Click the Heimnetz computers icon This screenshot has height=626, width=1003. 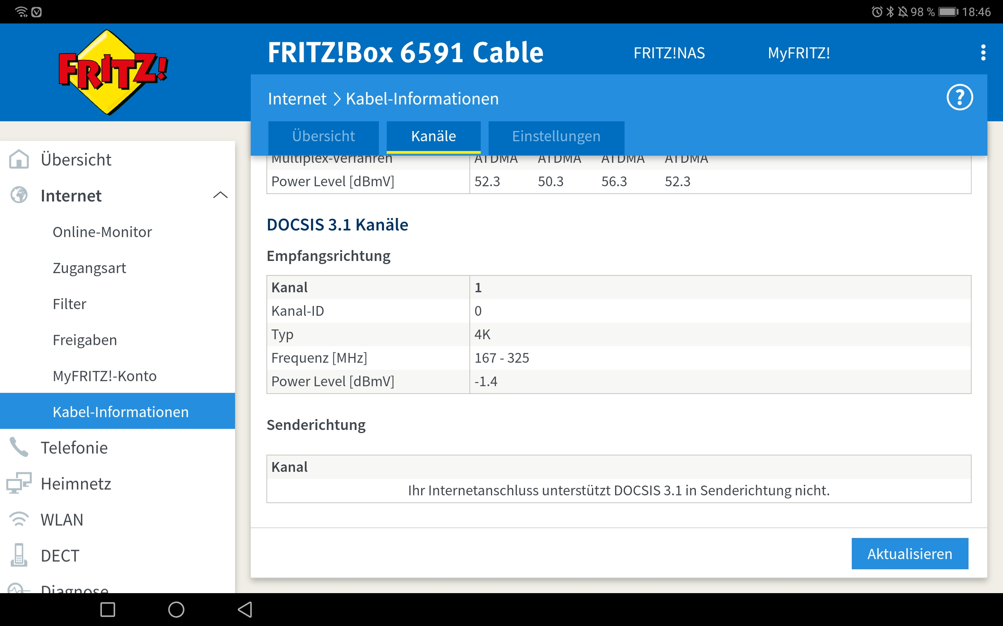(x=19, y=483)
